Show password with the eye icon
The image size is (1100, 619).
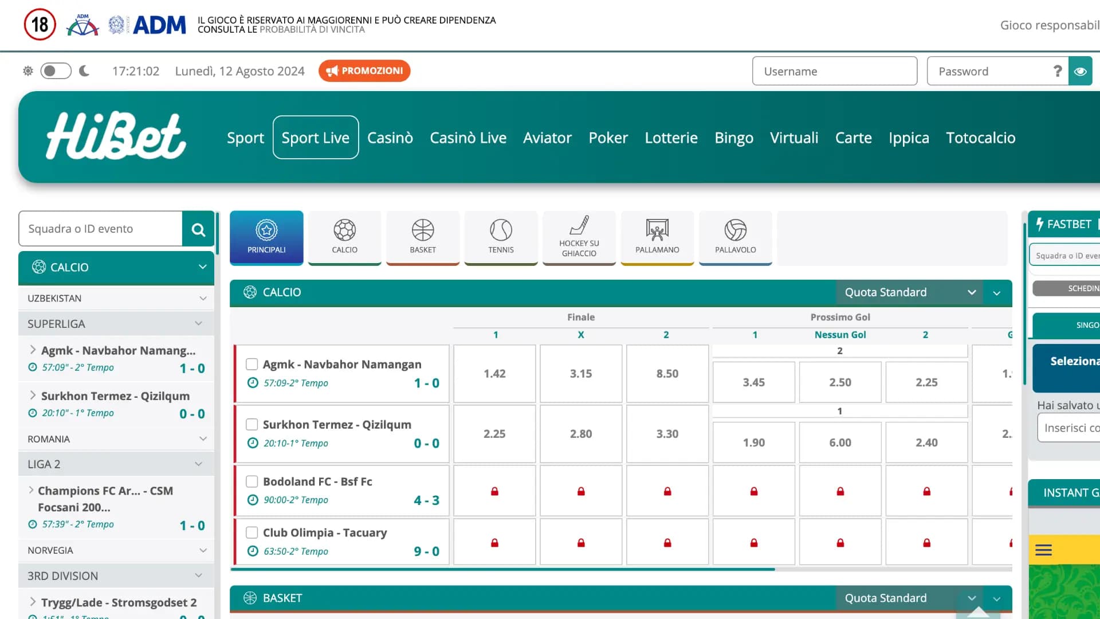click(x=1080, y=71)
